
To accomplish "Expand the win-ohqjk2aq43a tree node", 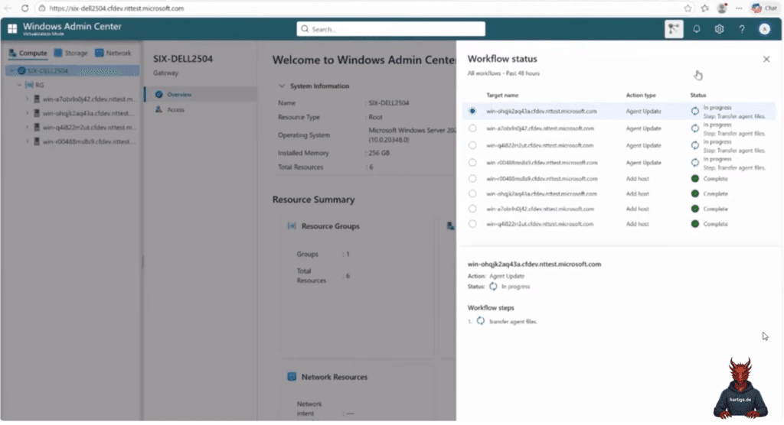I will pyautogui.click(x=27, y=113).
